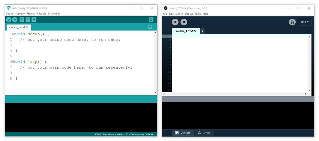319x141 pixels.
Task: Switch to Console tab in Processing
Action: click(x=183, y=133)
